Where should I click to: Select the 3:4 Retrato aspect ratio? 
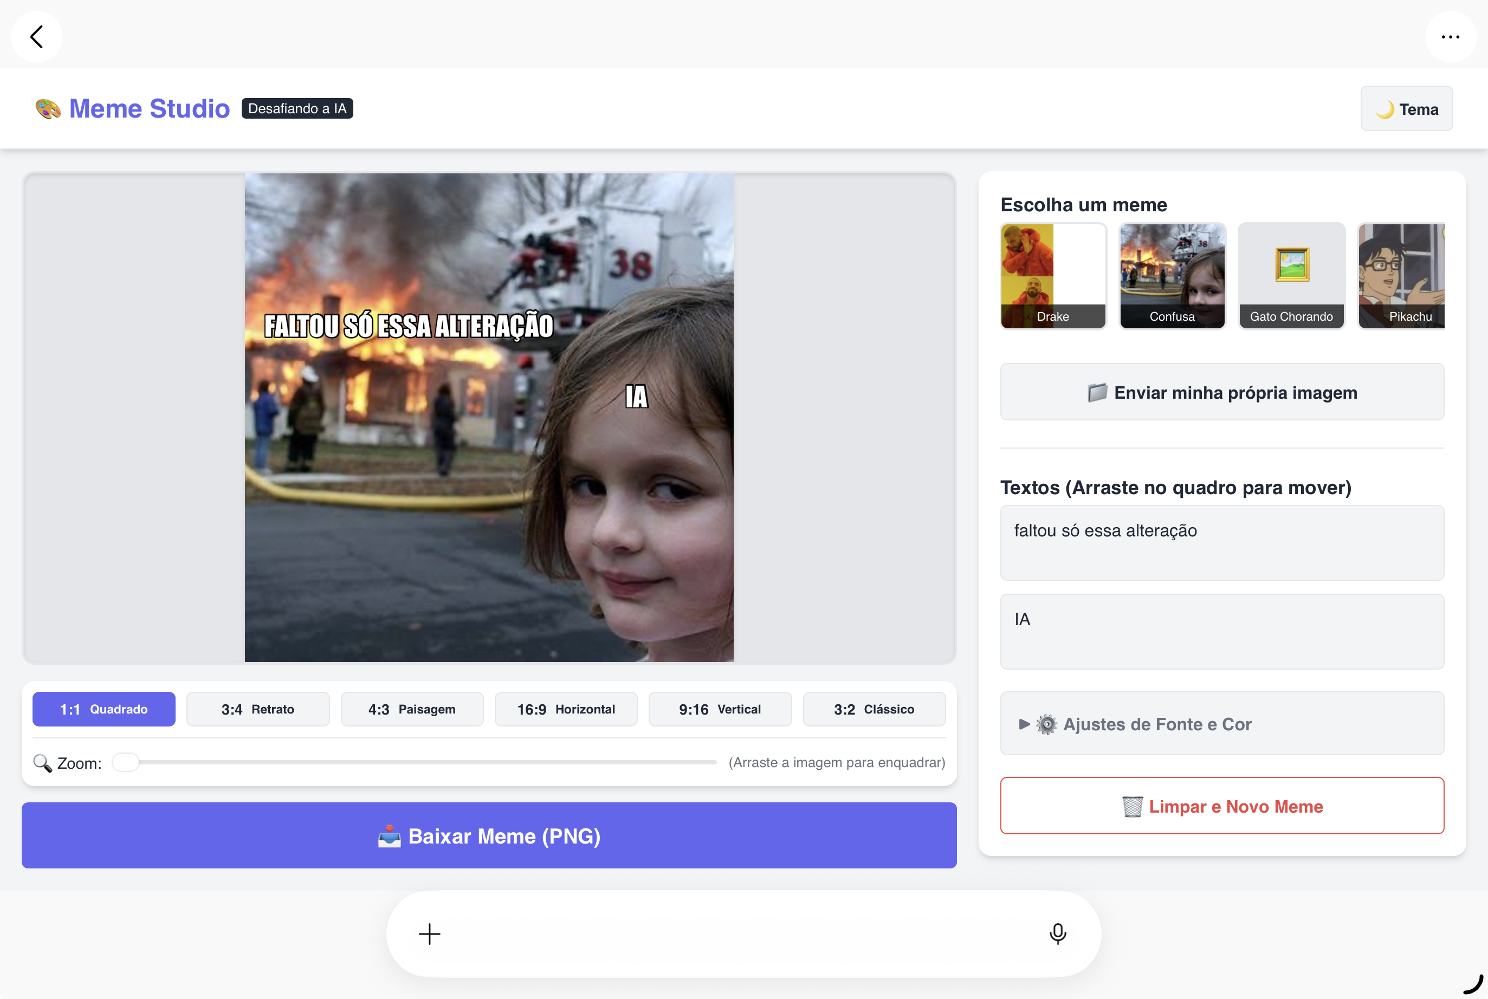pos(258,709)
